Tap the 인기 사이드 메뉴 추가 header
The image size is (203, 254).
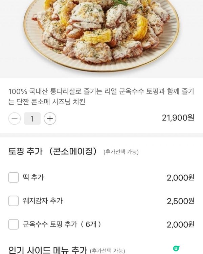click(x=47, y=250)
